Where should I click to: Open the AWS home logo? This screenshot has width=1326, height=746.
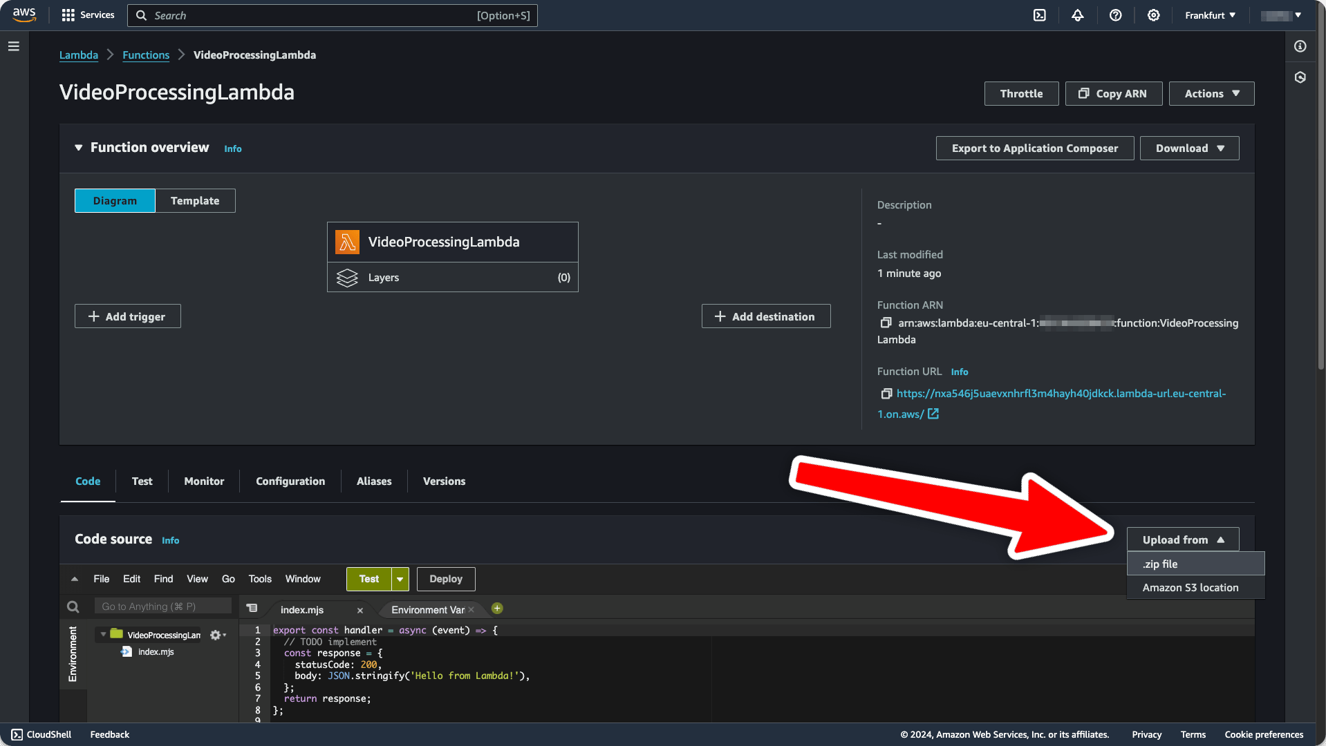click(x=24, y=15)
